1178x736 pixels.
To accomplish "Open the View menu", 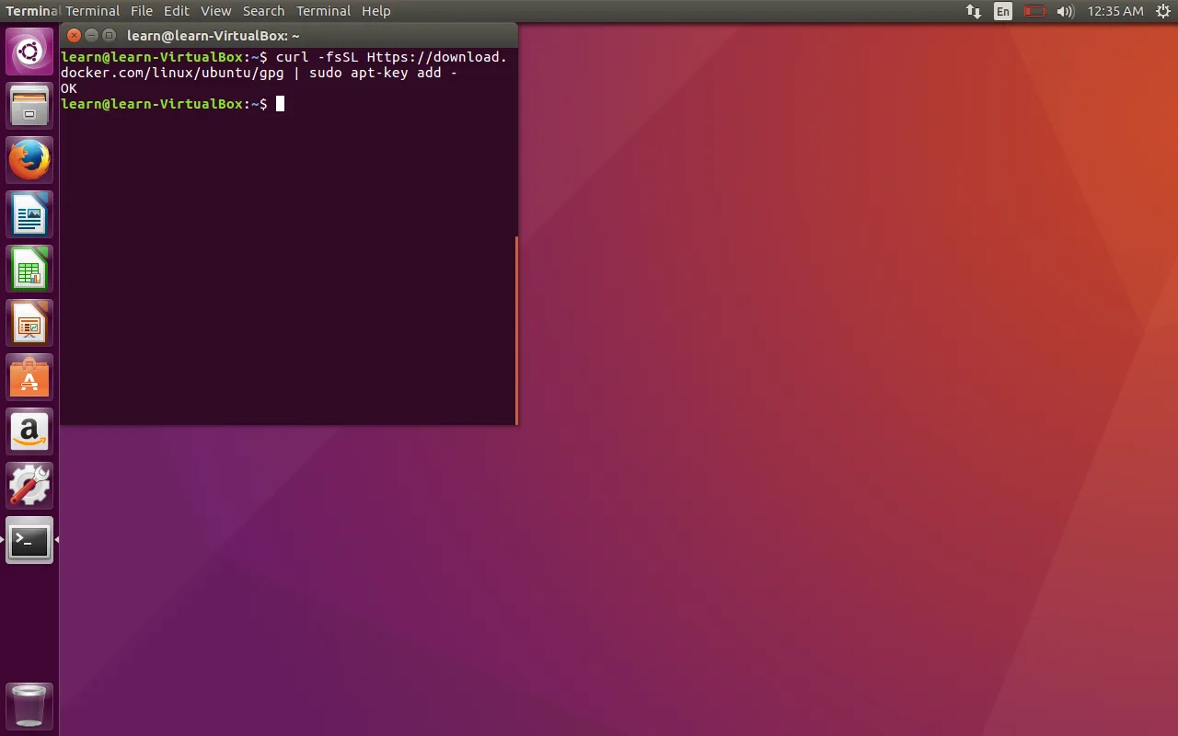I will coord(216,11).
